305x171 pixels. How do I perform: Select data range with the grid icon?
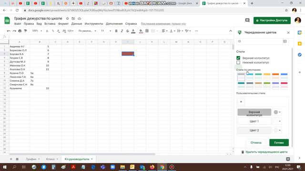[285, 41]
